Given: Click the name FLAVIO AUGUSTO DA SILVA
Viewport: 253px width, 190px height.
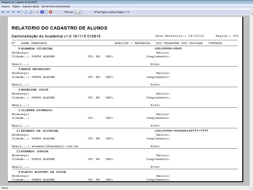Looking at the screenshot, I should 43,172.
